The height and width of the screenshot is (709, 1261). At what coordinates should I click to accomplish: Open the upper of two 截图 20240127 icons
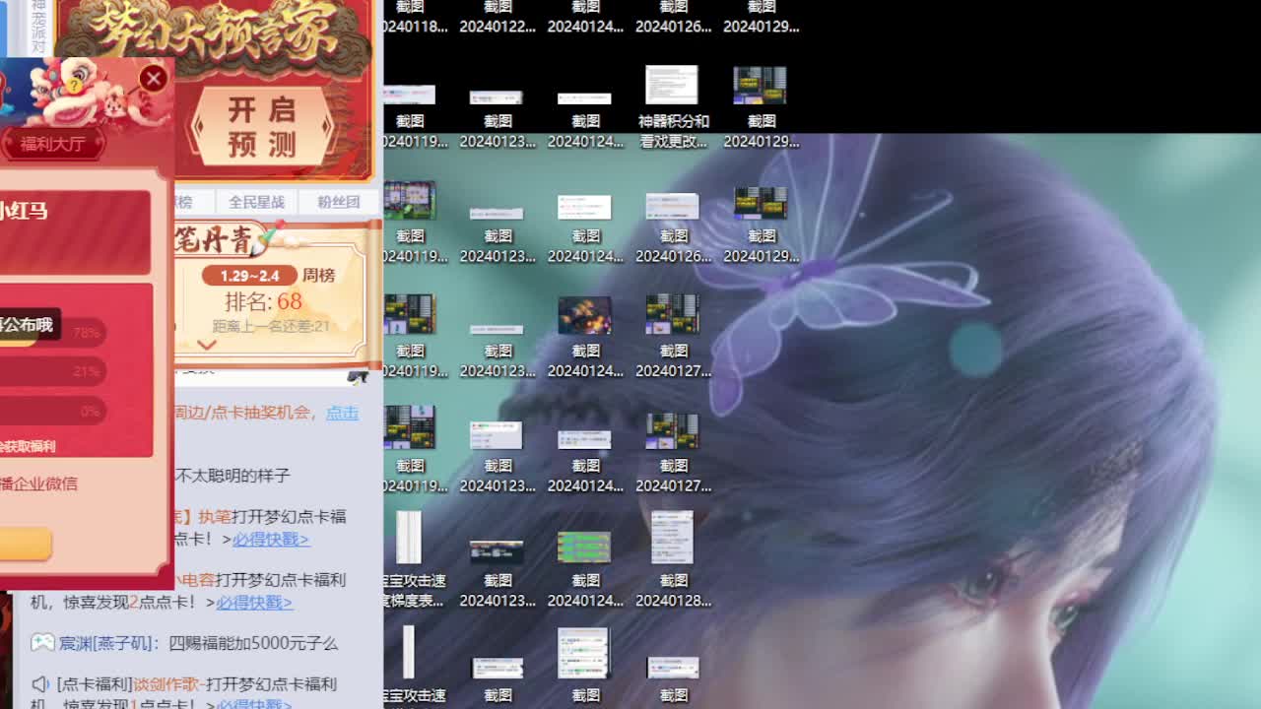[673, 337]
